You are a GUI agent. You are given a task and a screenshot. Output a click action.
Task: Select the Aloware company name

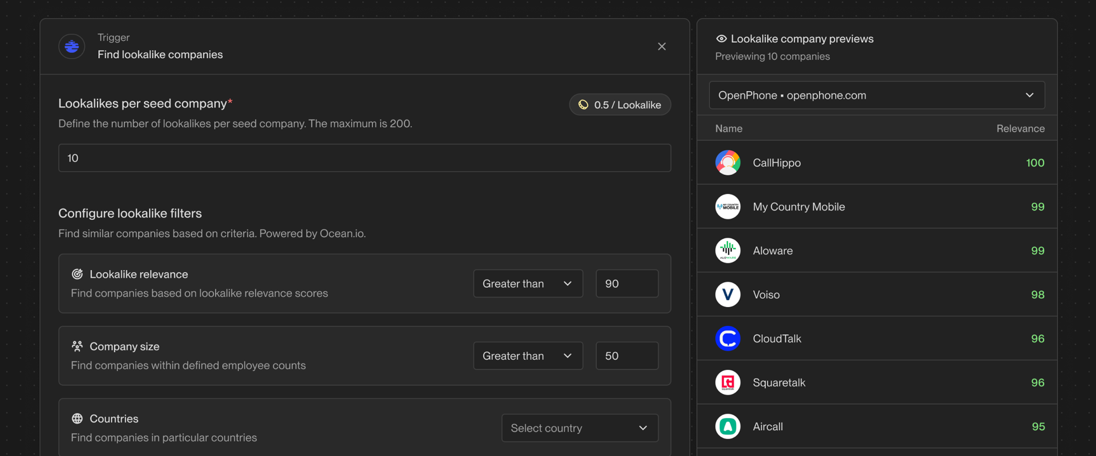point(773,251)
